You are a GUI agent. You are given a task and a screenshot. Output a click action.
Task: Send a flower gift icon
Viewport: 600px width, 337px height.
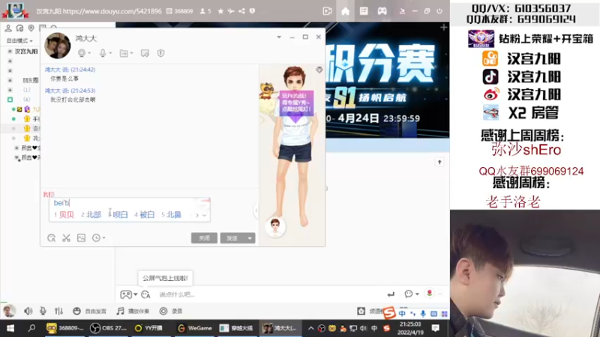pos(429,293)
